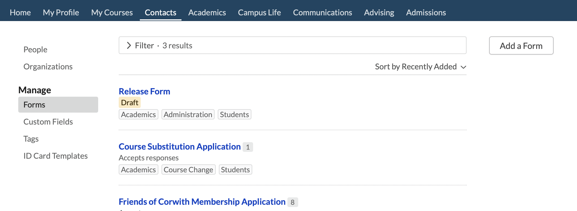Select Organizations in the sidebar
Viewport: 577px width, 211px height.
(x=48, y=67)
